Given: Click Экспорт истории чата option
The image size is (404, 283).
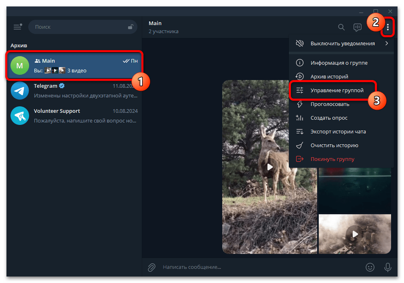Looking at the screenshot, I should pyautogui.click(x=338, y=131).
